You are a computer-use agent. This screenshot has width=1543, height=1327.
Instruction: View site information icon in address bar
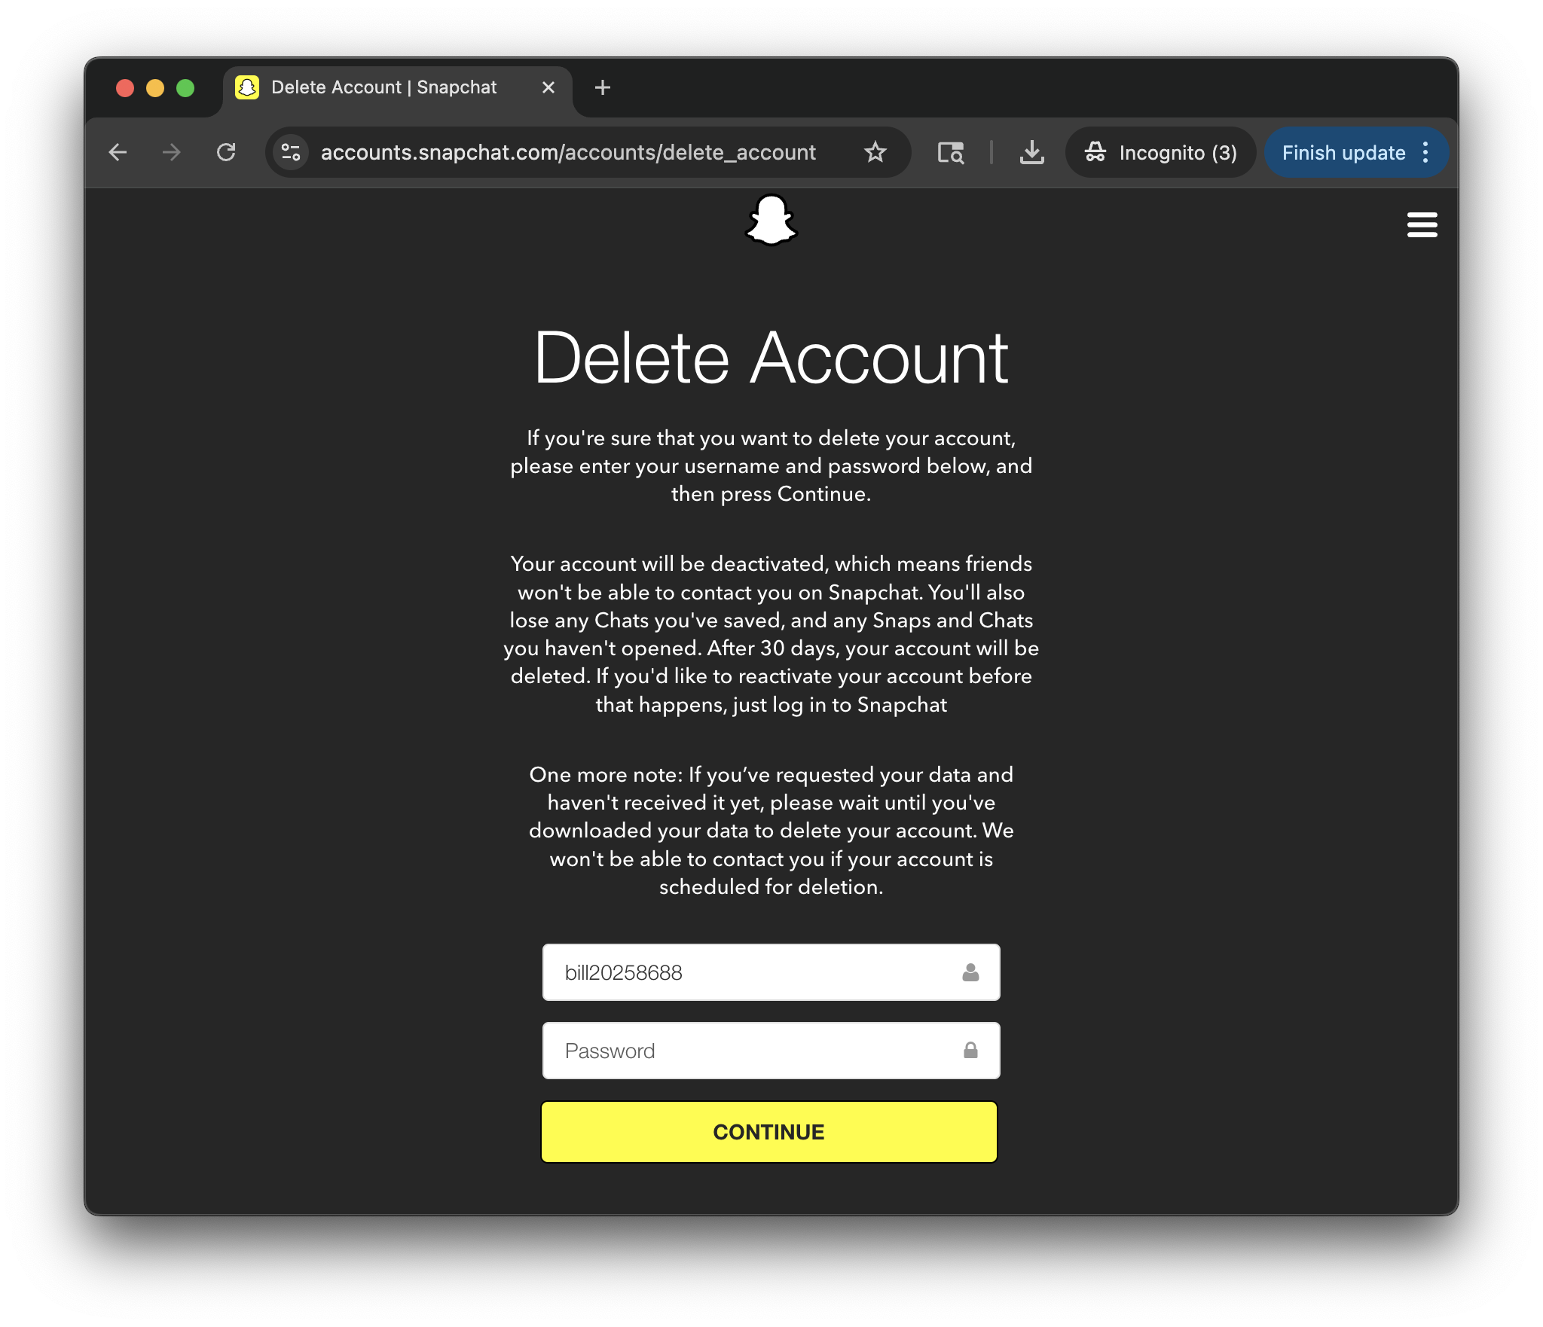click(x=291, y=153)
